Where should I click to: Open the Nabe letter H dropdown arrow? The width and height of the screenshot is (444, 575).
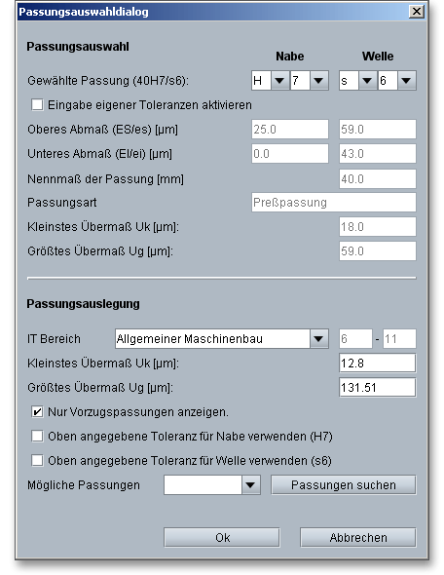[x=279, y=80]
